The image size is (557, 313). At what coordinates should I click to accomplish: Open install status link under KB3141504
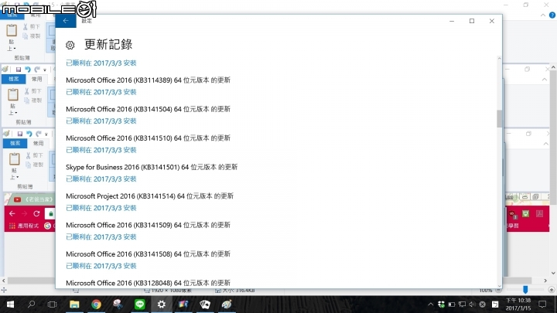pyautogui.click(x=101, y=121)
